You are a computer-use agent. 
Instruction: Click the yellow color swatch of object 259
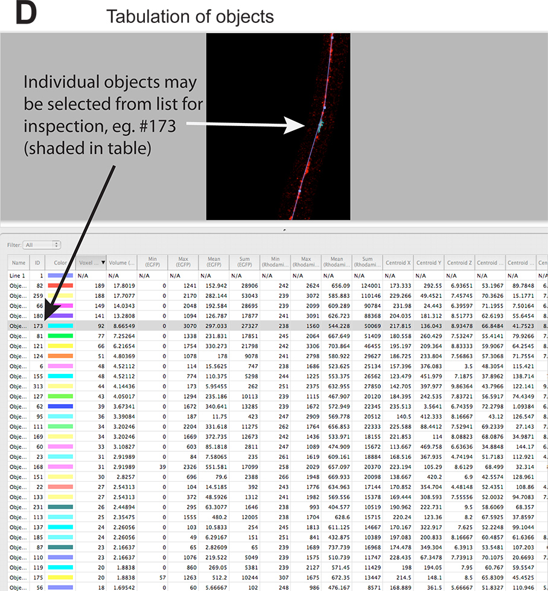(x=60, y=296)
